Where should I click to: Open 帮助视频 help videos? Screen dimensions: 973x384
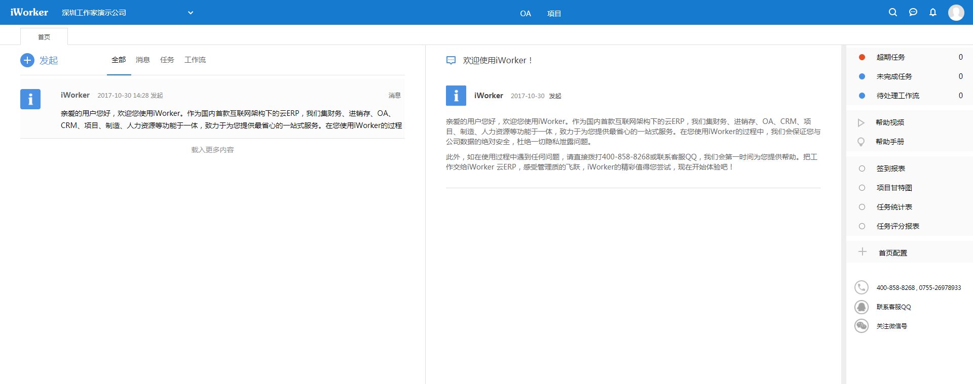890,122
